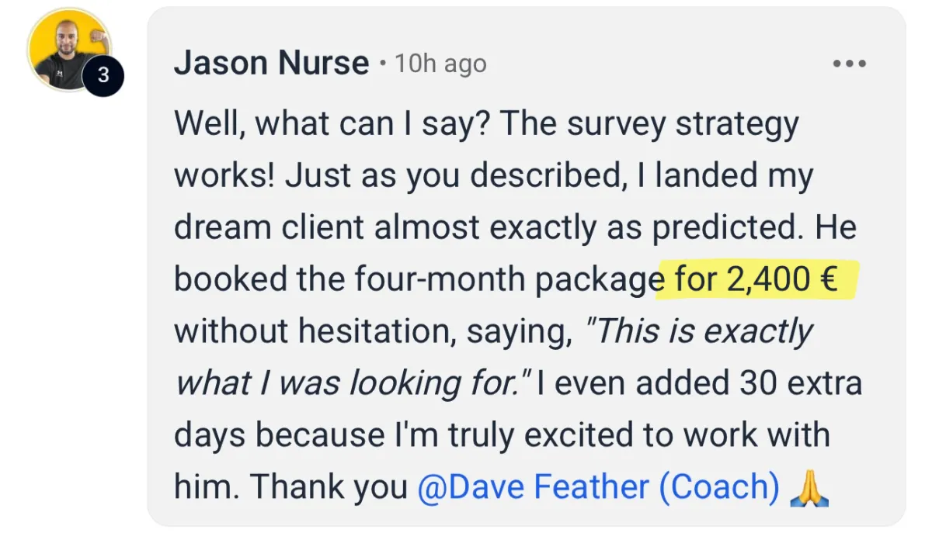The width and height of the screenshot is (932, 533).
Task: Click the phrase "four-month package"
Action: (x=506, y=280)
